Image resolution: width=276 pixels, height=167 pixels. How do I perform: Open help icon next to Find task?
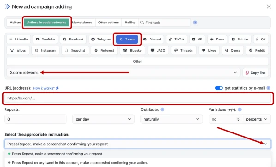point(195,23)
